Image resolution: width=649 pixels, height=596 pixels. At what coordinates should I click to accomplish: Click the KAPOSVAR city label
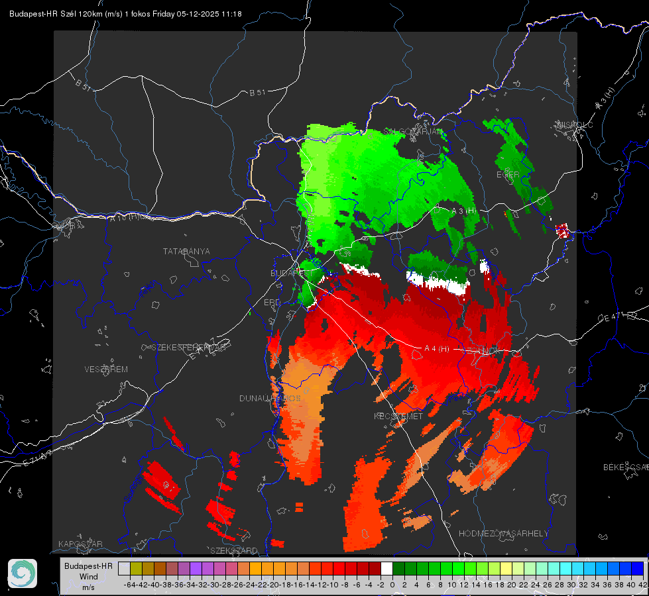pos(80,544)
